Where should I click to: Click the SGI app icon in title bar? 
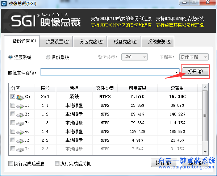pyautogui.click(x=4, y=4)
